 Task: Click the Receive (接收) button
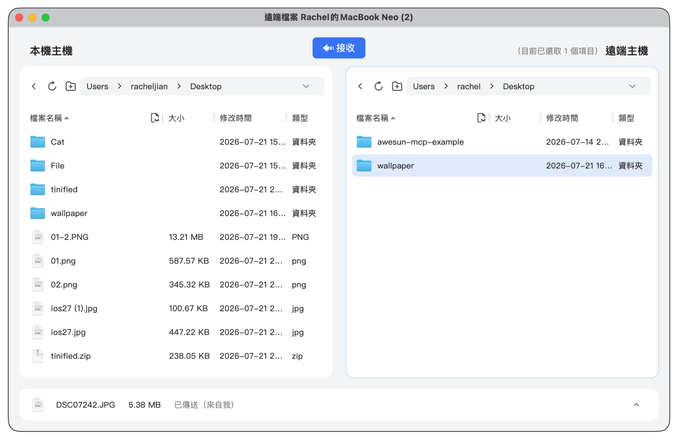click(x=339, y=48)
